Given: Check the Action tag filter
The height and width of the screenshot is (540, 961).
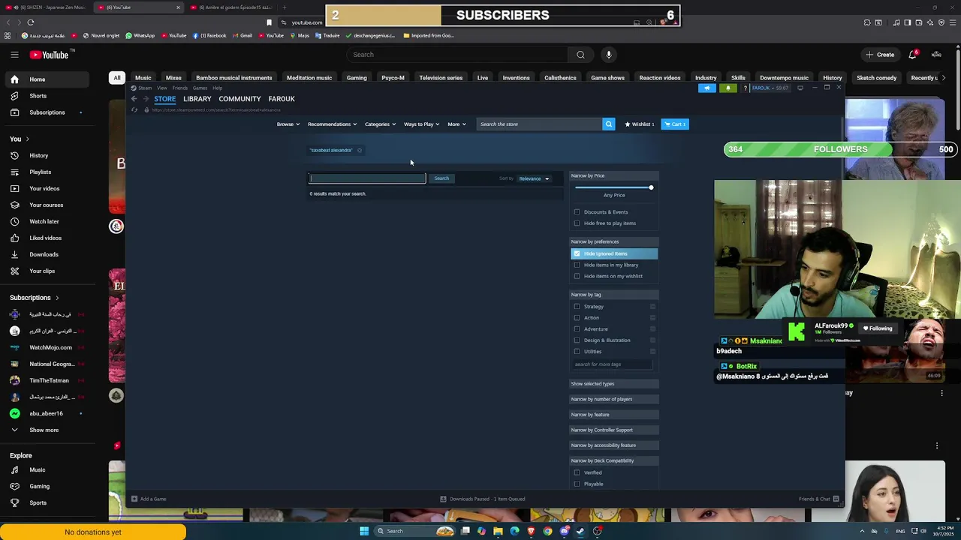Looking at the screenshot, I should [x=577, y=318].
